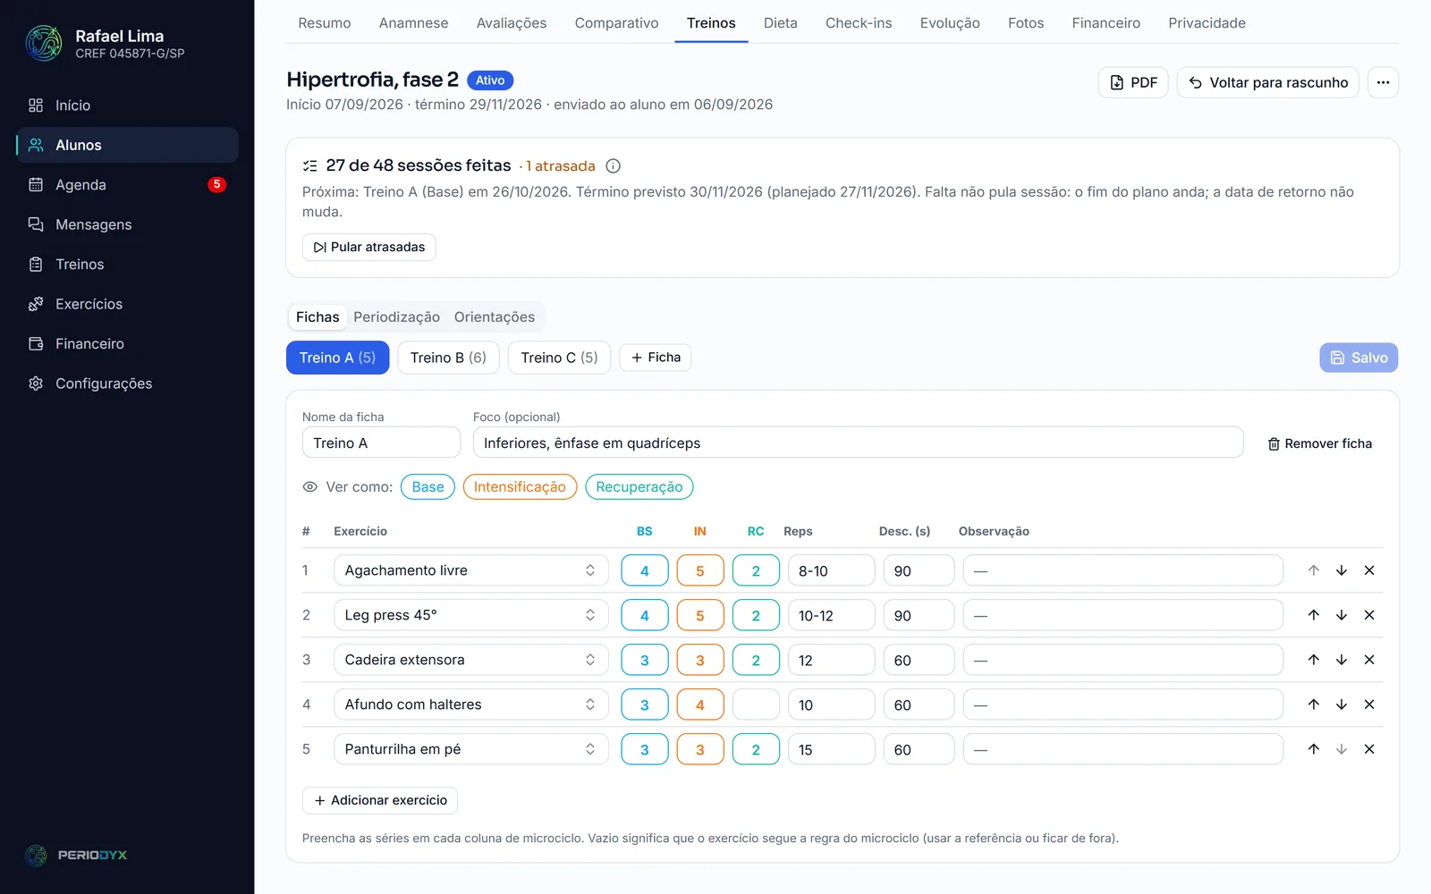1431x894 pixels.
Task: Click Voltar para rascunho
Action: (1268, 82)
